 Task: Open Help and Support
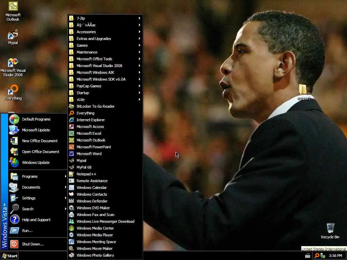coord(38,220)
